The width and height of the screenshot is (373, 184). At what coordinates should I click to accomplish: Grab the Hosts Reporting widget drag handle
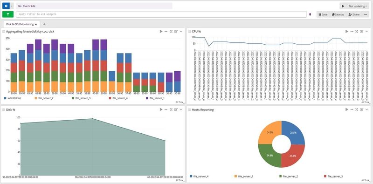189,109
